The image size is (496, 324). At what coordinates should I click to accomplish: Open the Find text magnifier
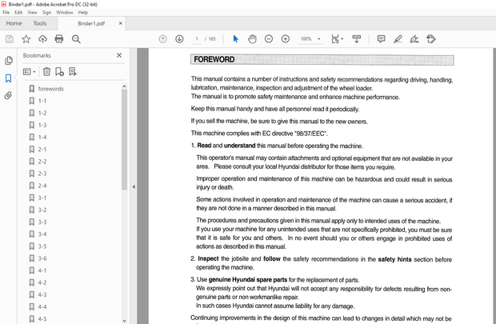(76, 39)
